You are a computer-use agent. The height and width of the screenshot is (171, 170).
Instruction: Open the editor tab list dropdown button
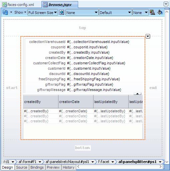(166, 4)
